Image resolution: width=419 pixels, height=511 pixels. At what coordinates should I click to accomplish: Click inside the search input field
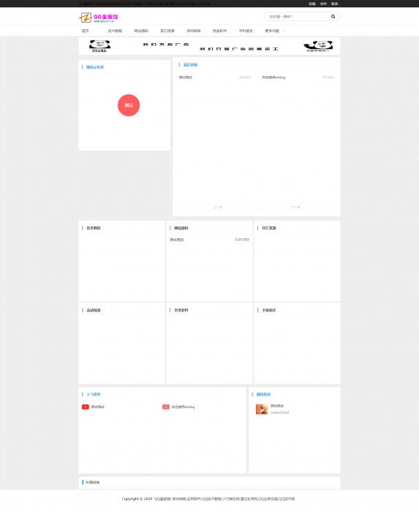pos(298,17)
